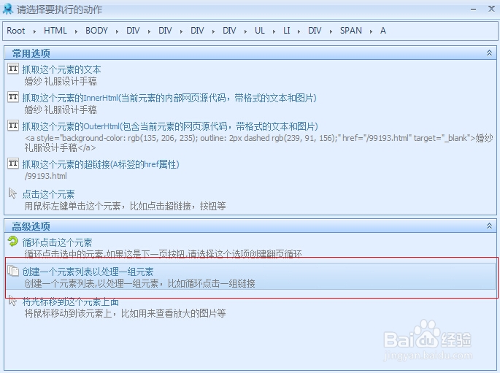Click the TT icon beside 抓取这个元素的OuterHtml
The height and width of the screenshot is (373, 500).
(12, 126)
